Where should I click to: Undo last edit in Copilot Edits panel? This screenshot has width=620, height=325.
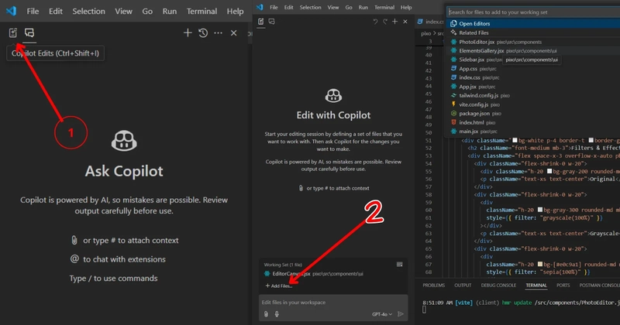[375, 22]
